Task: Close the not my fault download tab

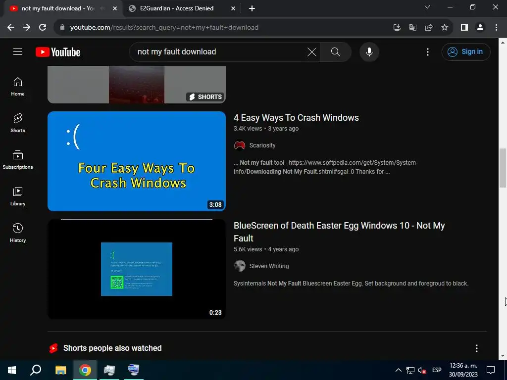Action: coord(115,9)
